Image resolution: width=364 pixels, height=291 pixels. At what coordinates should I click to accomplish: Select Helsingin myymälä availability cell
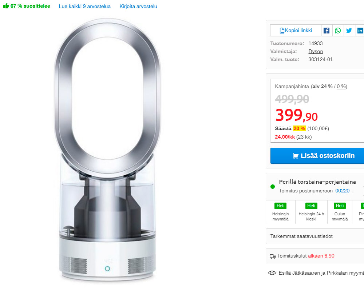click(x=281, y=212)
